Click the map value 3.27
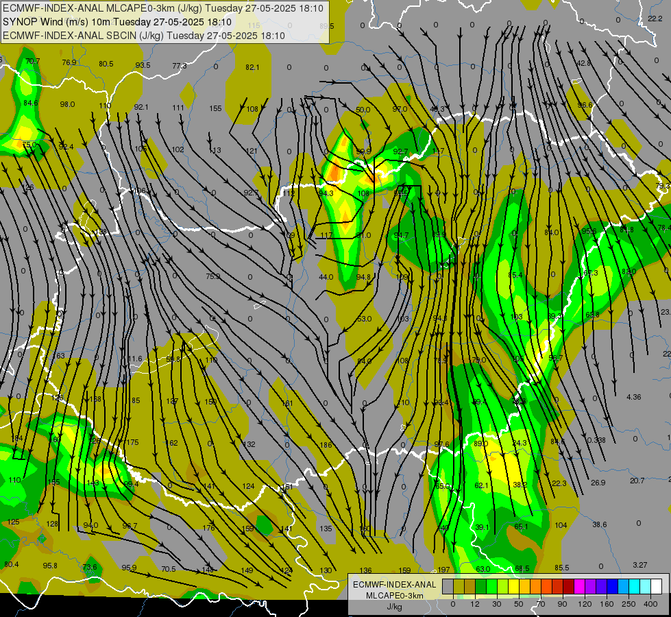The width and height of the screenshot is (671, 617). (x=639, y=565)
